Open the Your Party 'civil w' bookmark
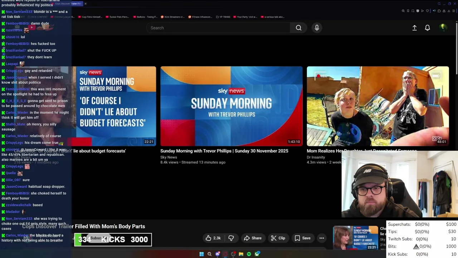458x258 pixels. click(x=245, y=17)
